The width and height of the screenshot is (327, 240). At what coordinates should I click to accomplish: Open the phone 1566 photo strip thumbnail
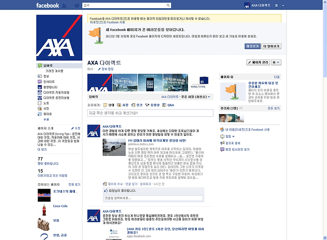tap(150, 82)
